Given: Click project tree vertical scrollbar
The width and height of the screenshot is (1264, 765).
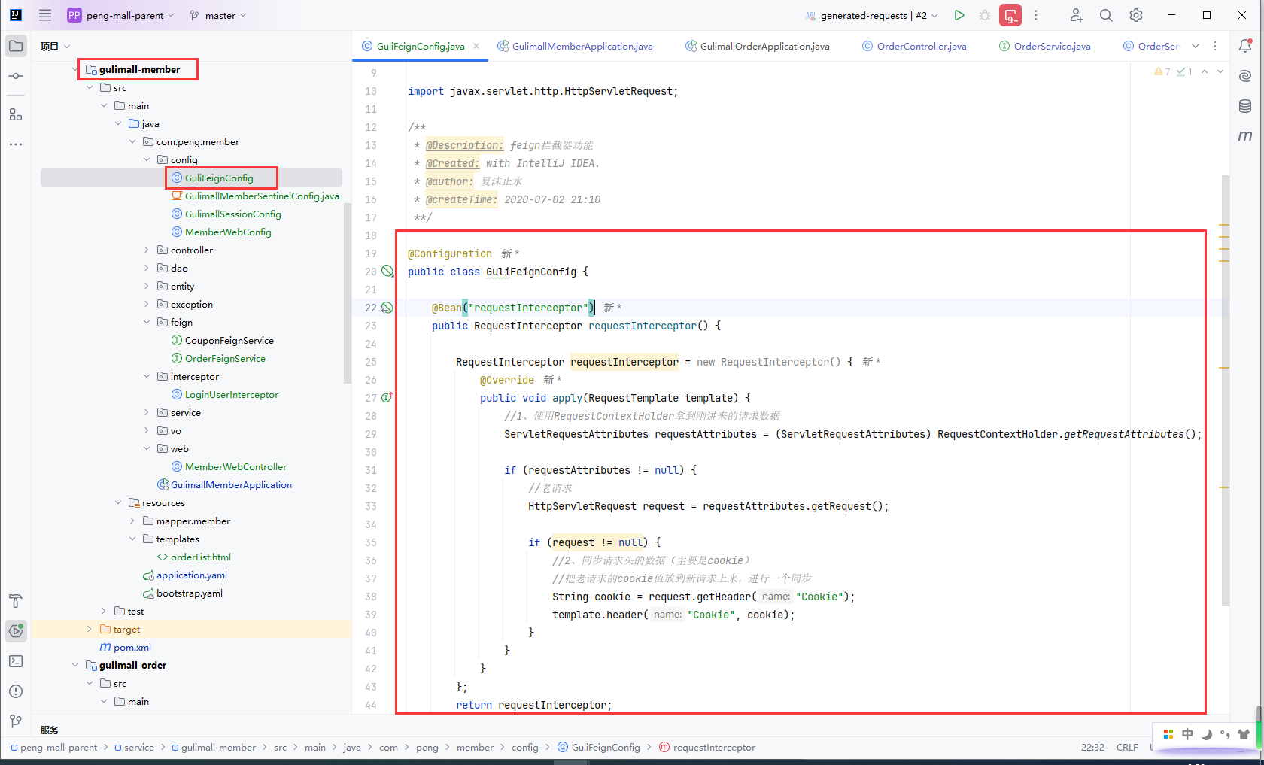Looking at the screenshot, I should [x=348, y=293].
